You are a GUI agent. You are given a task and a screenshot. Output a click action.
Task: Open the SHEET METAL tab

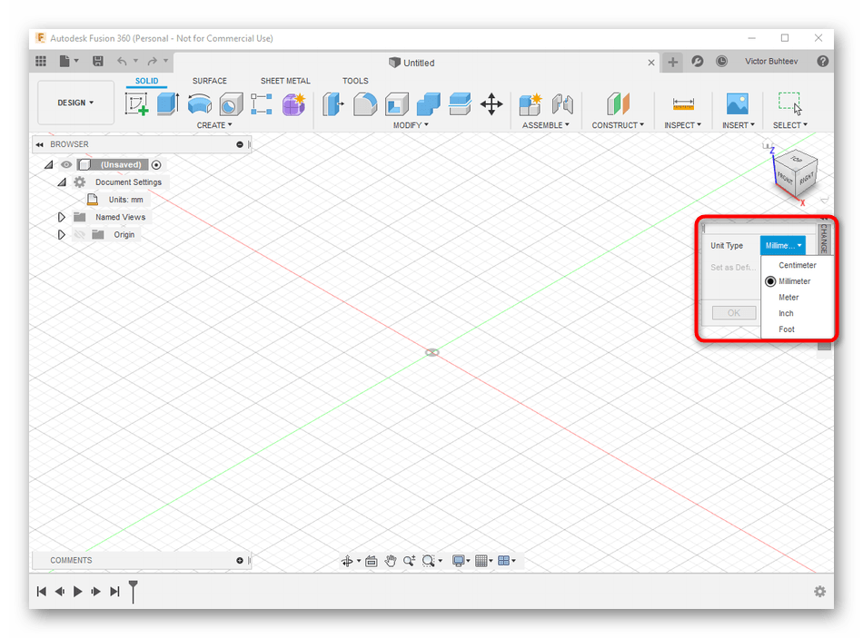[x=285, y=81]
